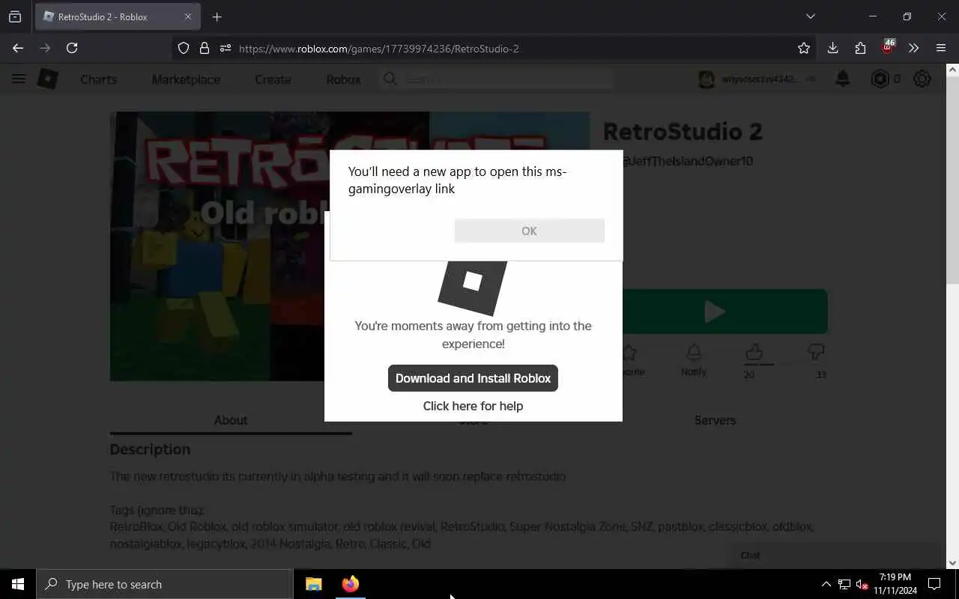Like the game with thumbs up
Screen dimensions: 959x599
click(754, 351)
